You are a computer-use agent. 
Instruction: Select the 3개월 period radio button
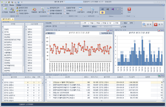click(x=97, y=23)
